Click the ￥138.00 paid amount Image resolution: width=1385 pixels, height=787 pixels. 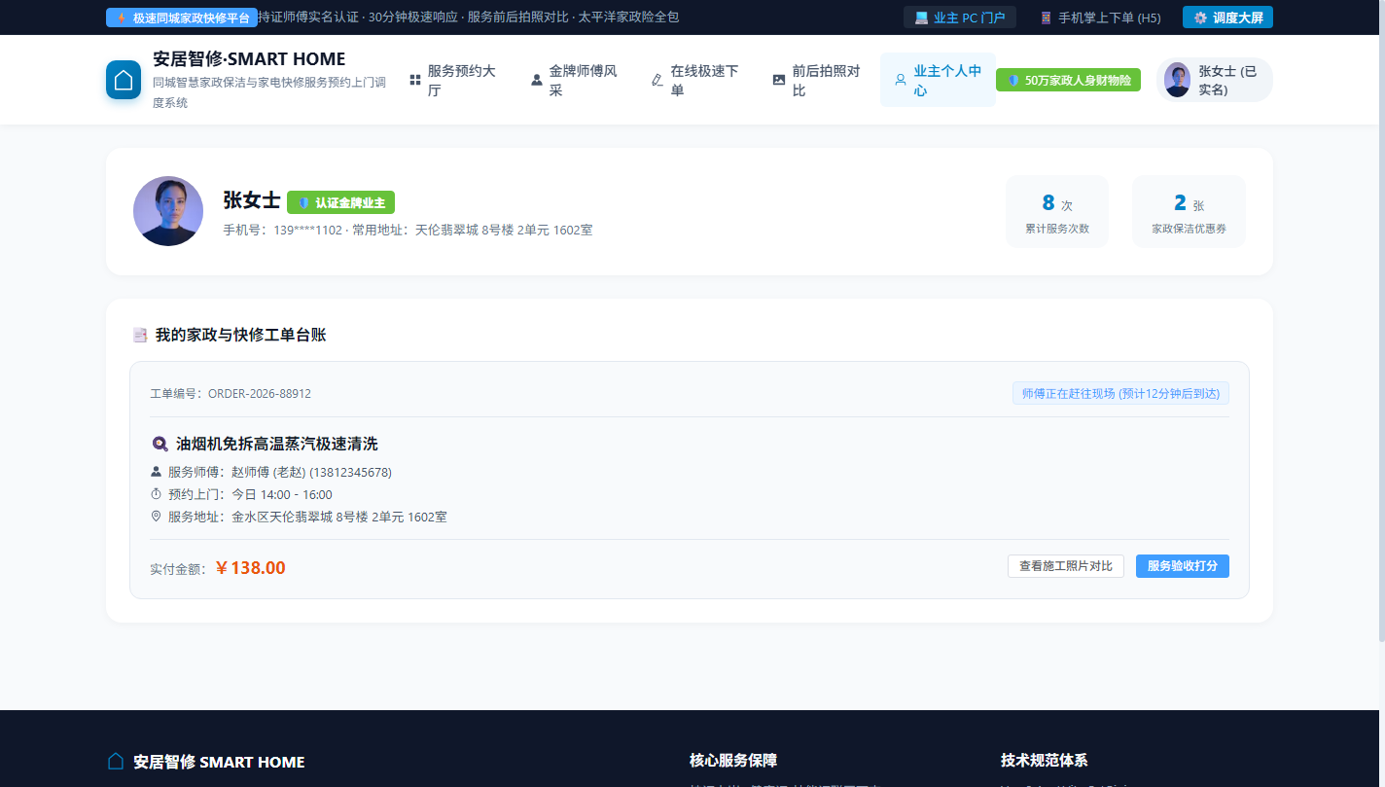pyautogui.click(x=250, y=568)
